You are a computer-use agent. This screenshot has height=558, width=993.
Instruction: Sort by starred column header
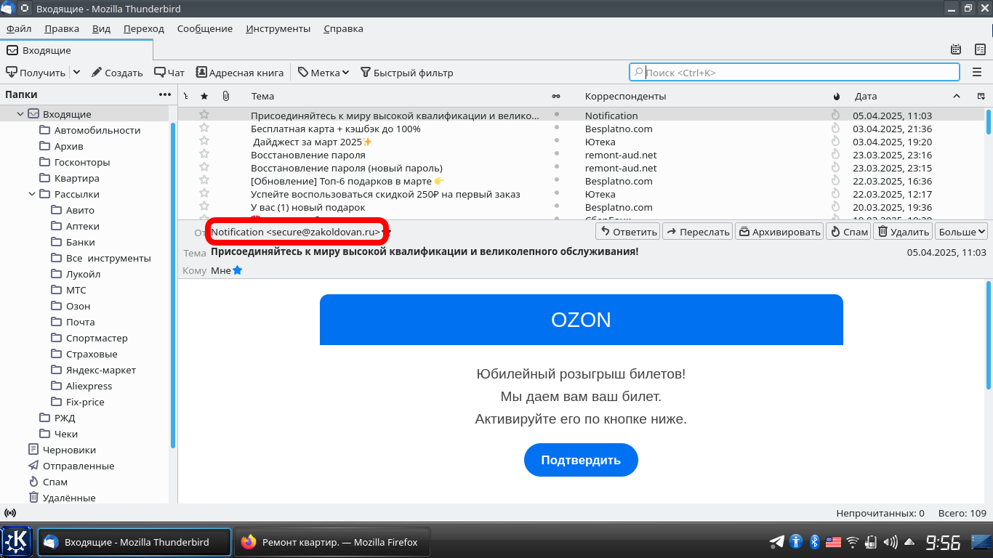tap(204, 96)
